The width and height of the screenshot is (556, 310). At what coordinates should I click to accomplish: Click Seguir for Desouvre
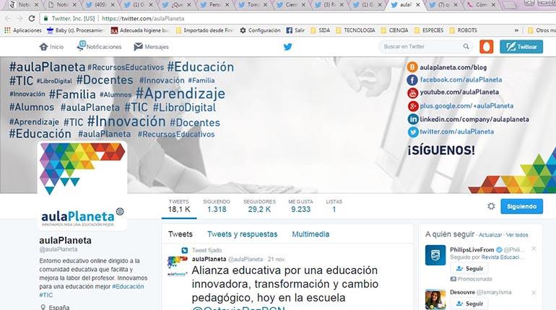click(x=469, y=304)
